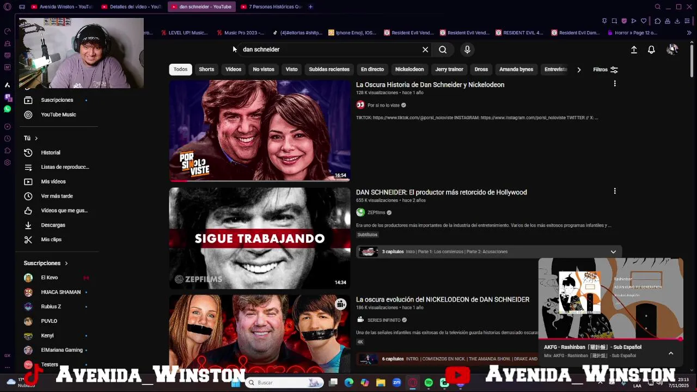Open Ver más tarde in the sidebar
The image size is (697, 392).
(57, 196)
